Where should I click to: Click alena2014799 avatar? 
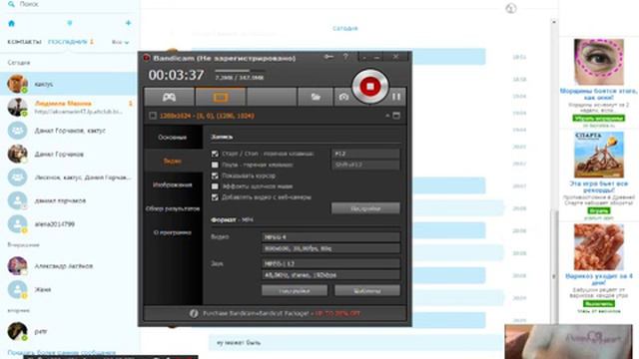[18, 224]
